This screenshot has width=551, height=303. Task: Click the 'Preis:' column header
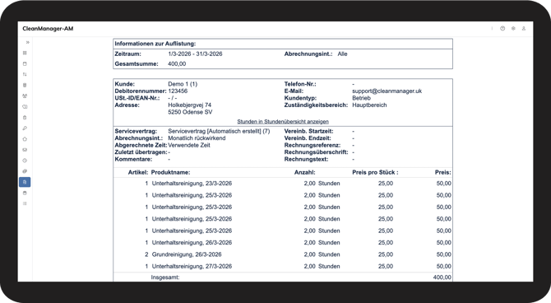click(x=443, y=172)
